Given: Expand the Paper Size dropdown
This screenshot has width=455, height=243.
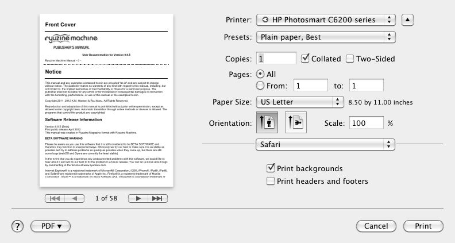Looking at the screenshot, I should (299, 102).
